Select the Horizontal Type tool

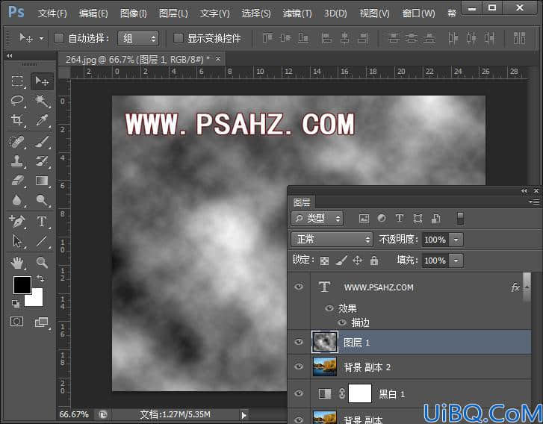[x=42, y=221]
